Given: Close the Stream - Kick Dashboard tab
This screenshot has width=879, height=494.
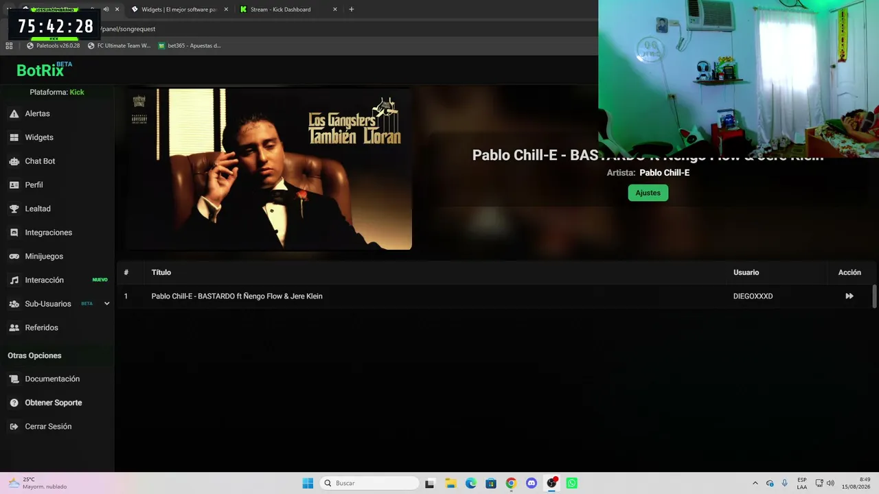Looking at the screenshot, I should tap(335, 10).
